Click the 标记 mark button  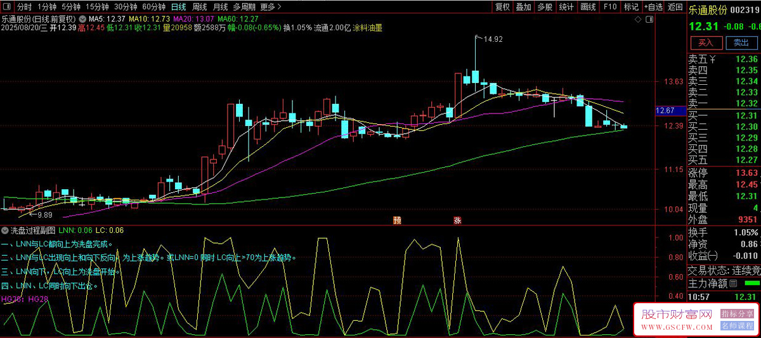pyautogui.click(x=631, y=7)
